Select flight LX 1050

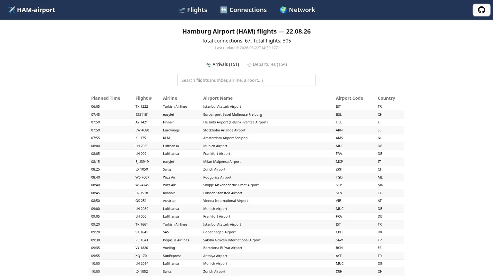(x=142, y=169)
